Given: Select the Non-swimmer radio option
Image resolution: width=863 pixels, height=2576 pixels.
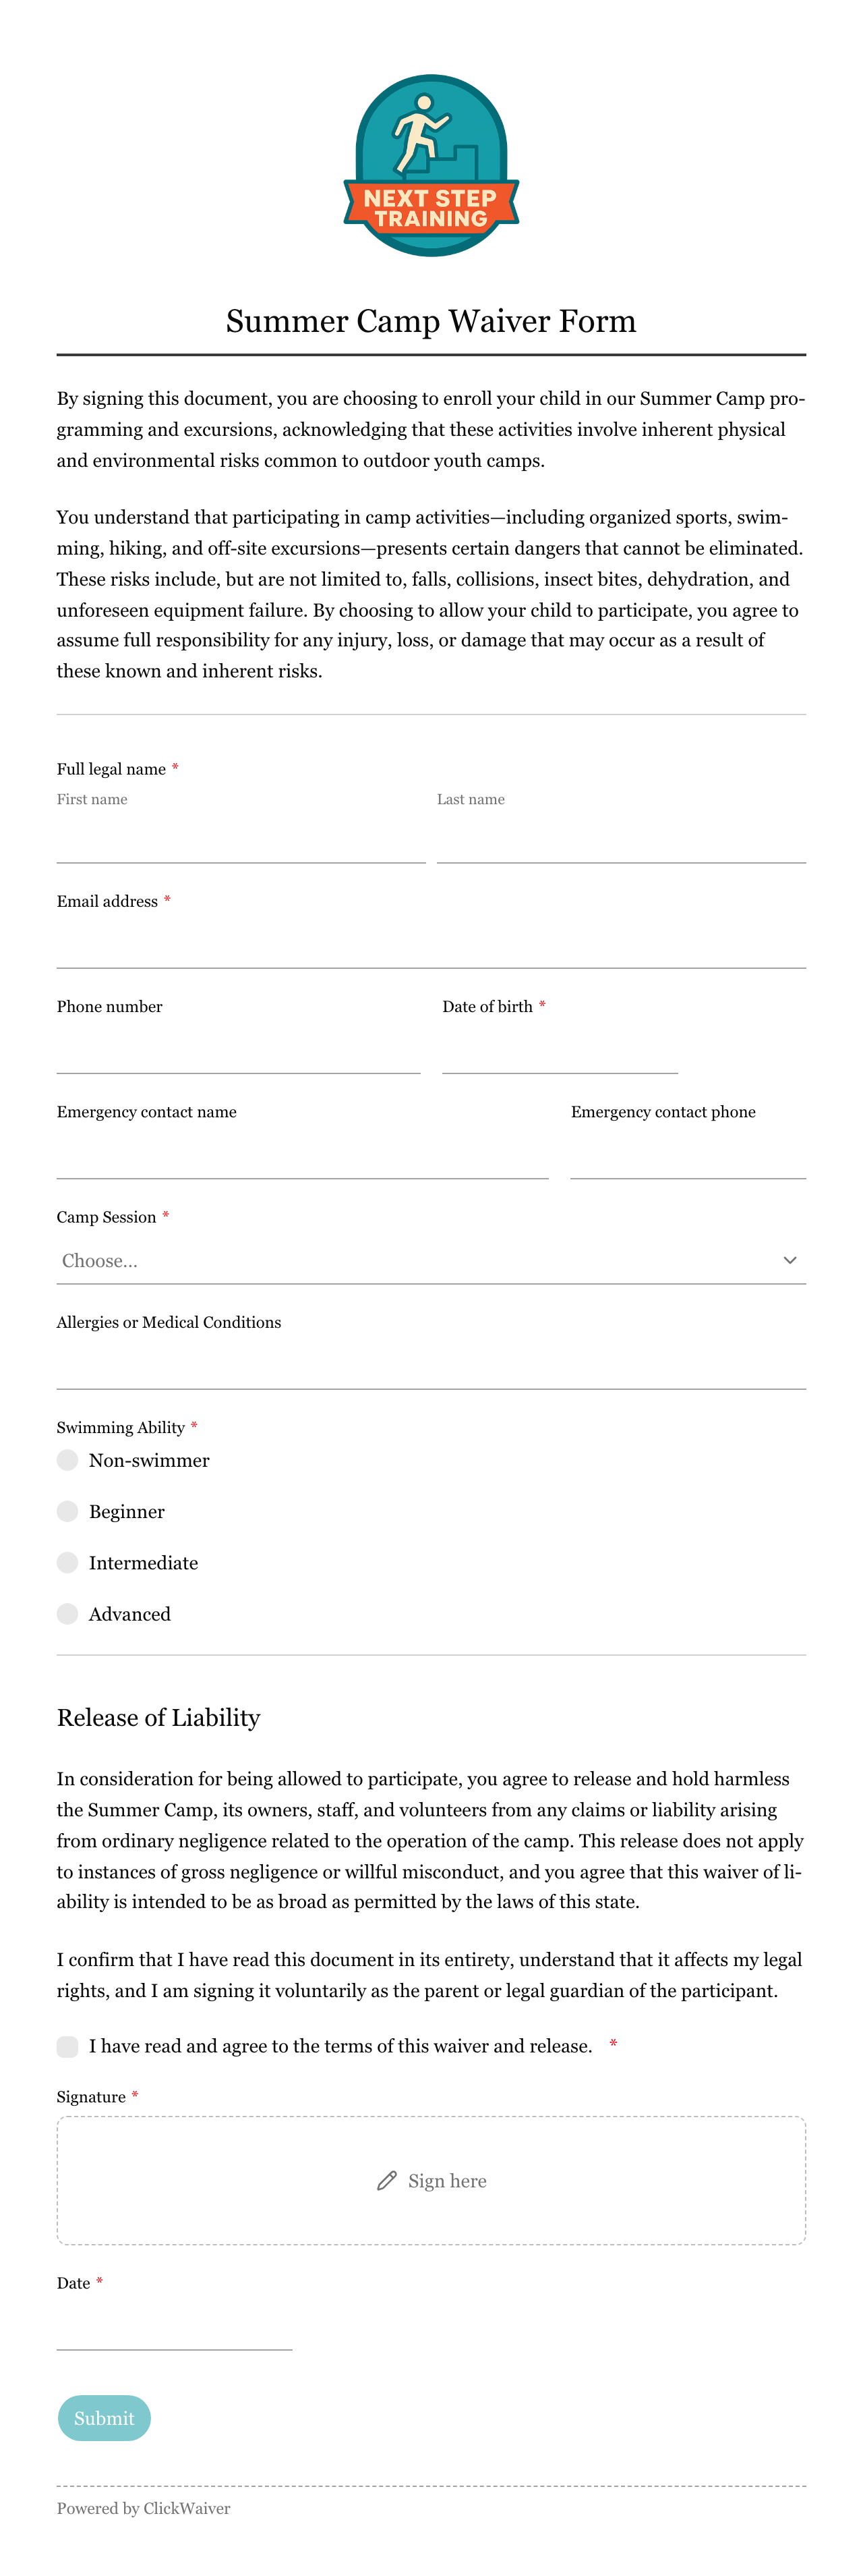Looking at the screenshot, I should point(67,1460).
